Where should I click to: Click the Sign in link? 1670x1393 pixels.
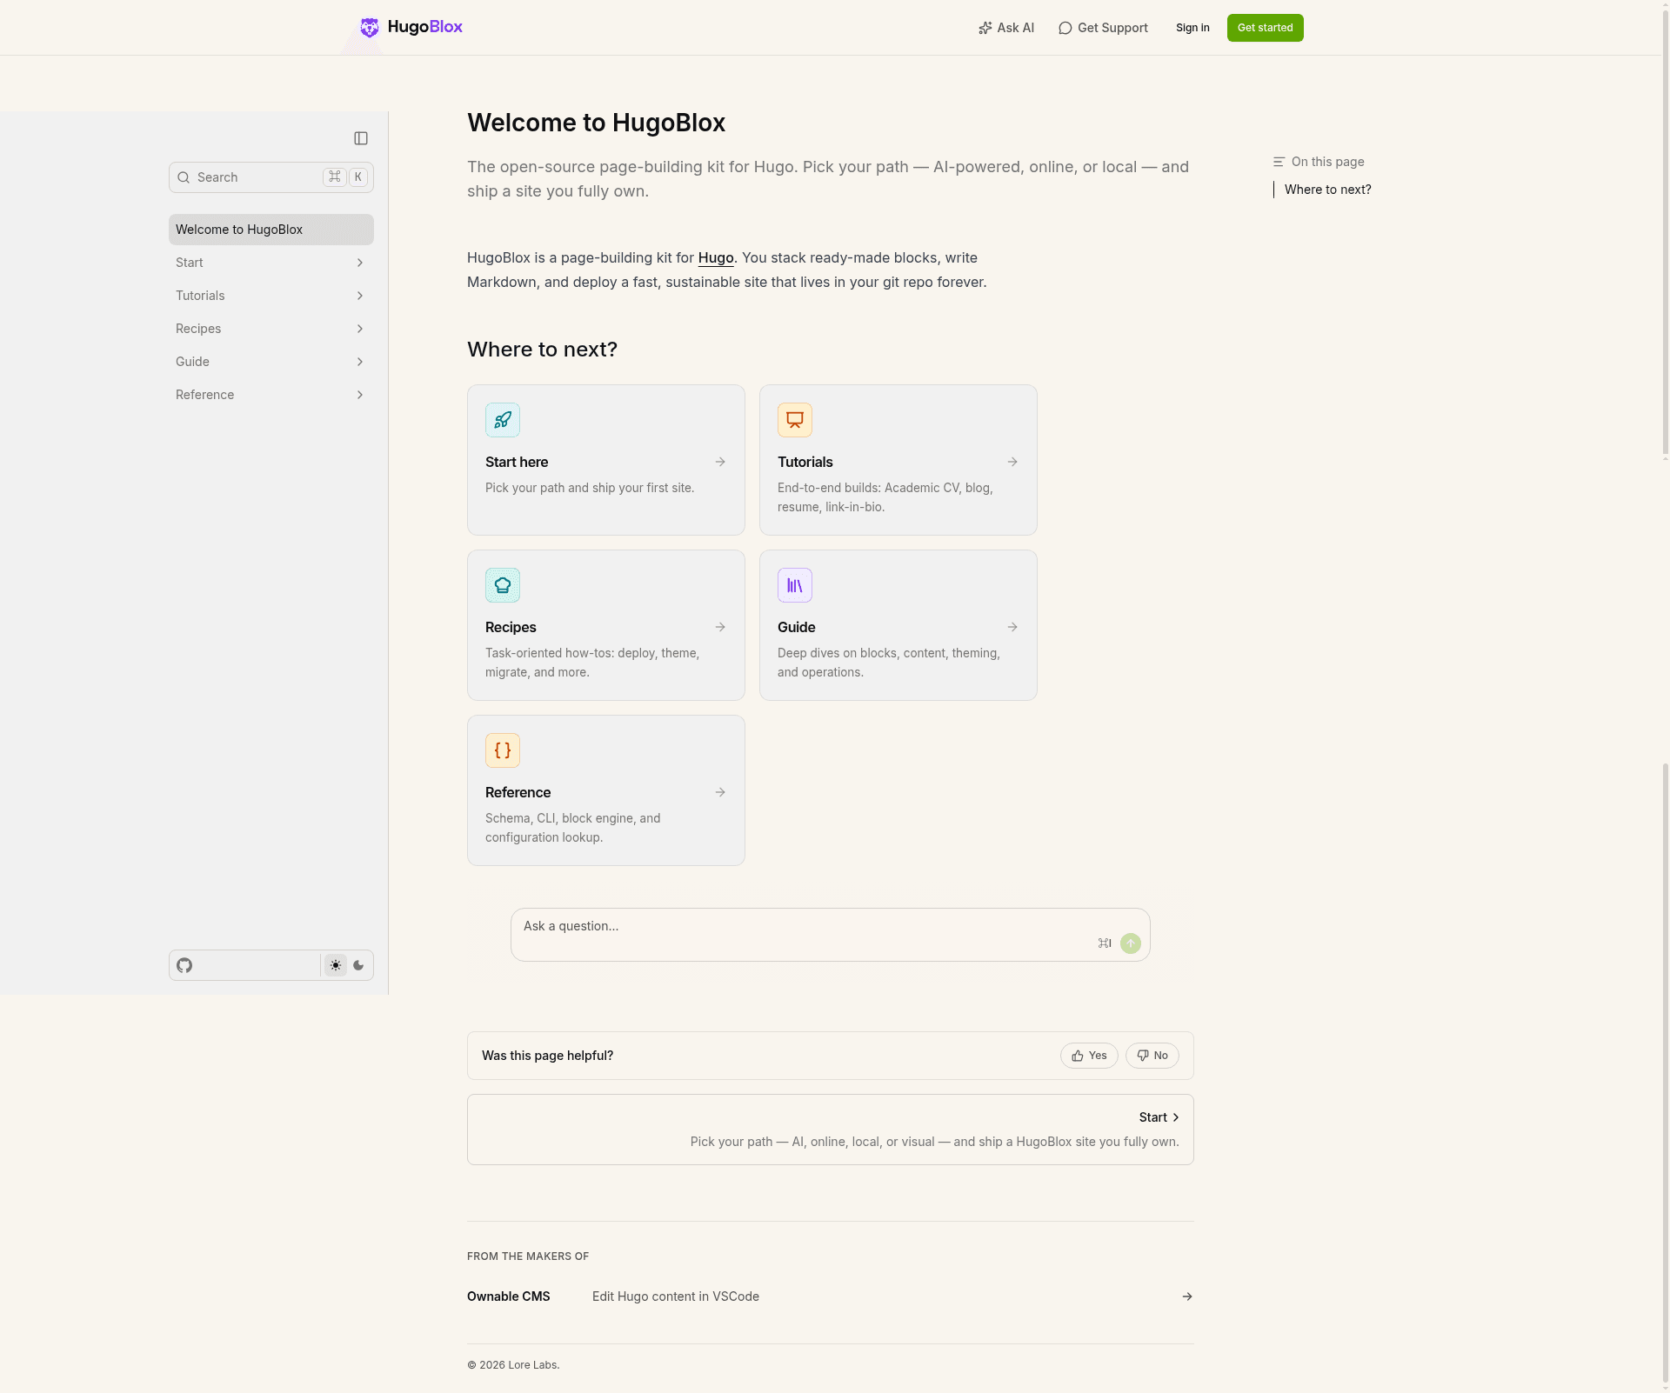[1192, 28]
